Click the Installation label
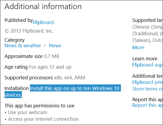This screenshot has width=163, height=125. (17, 88)
